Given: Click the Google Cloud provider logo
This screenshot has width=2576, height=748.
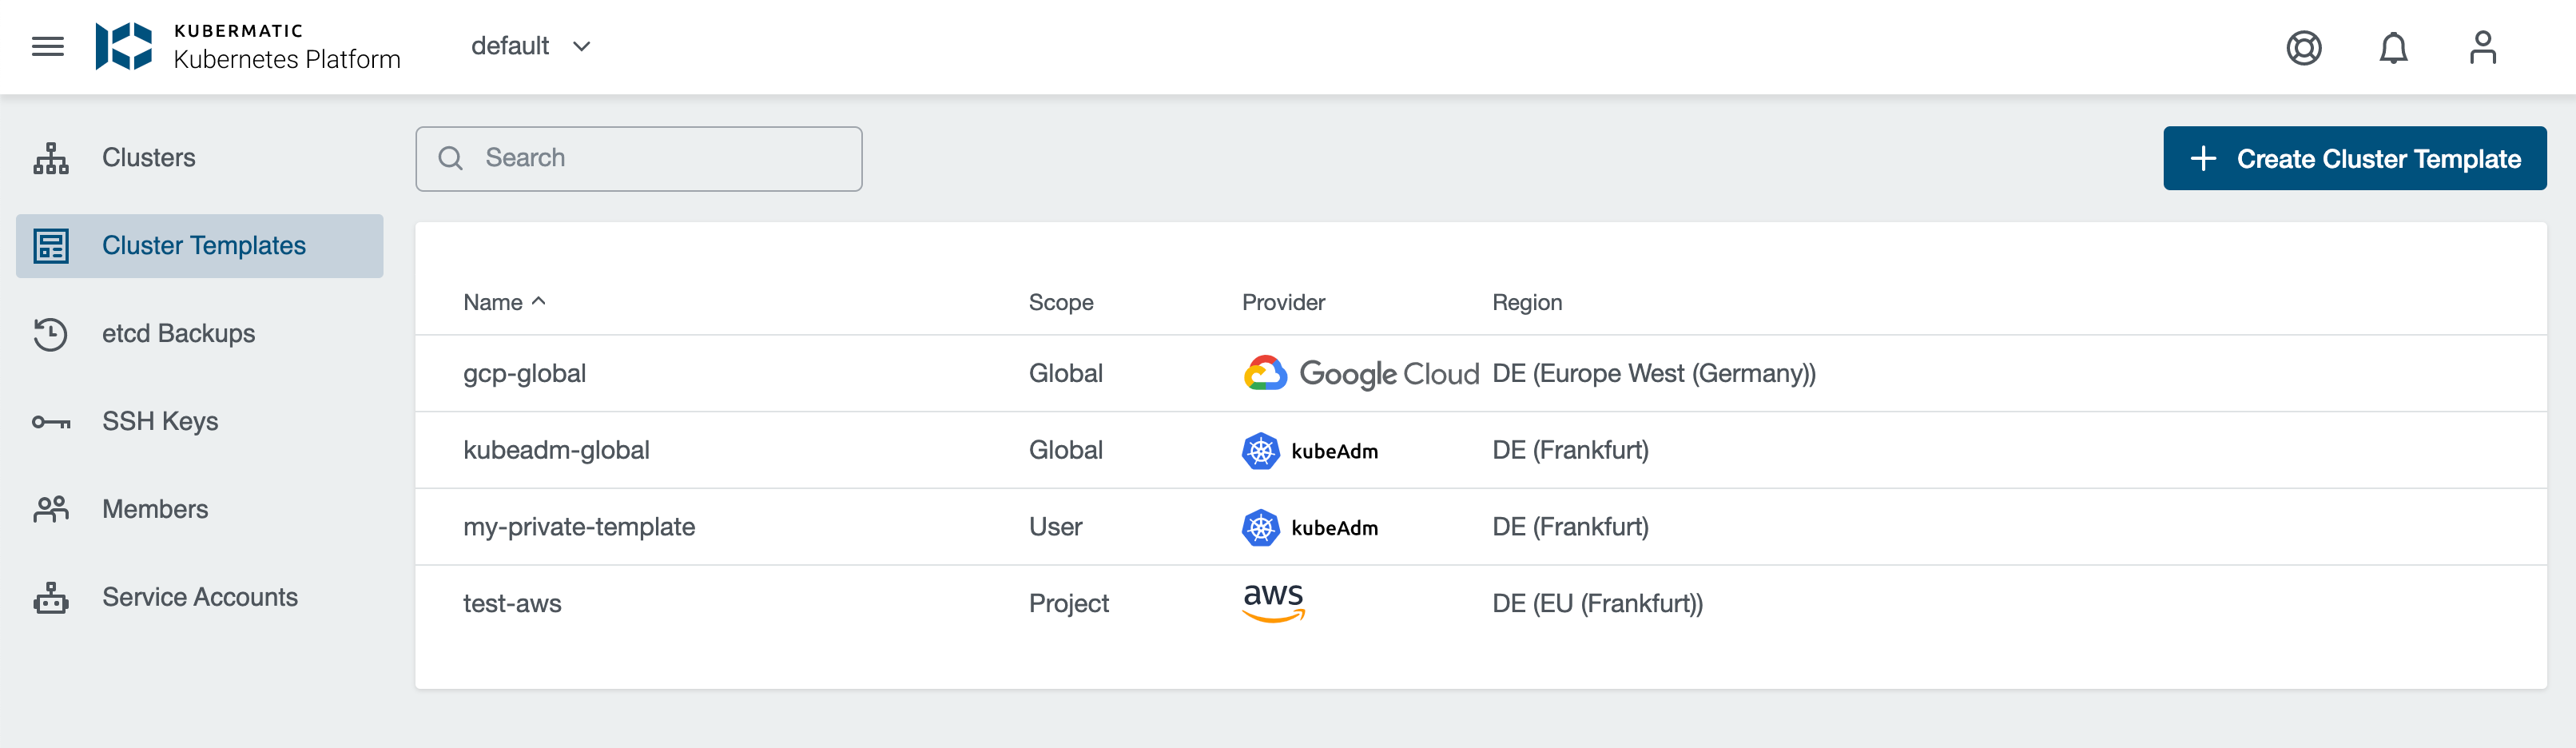Looking at the screenshot, I should tap(1360, 373).
